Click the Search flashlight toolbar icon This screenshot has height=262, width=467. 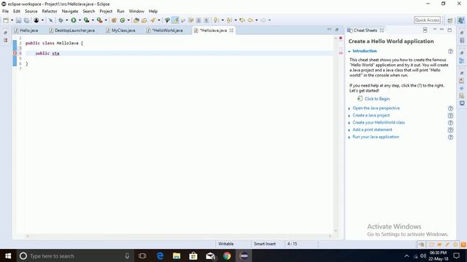pyautogui.click(x=153, y=20)
